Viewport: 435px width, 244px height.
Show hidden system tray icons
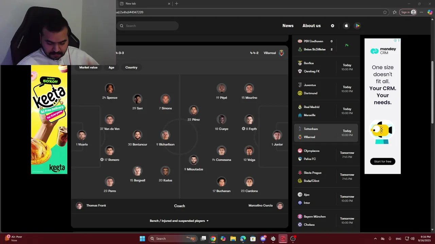375,239
